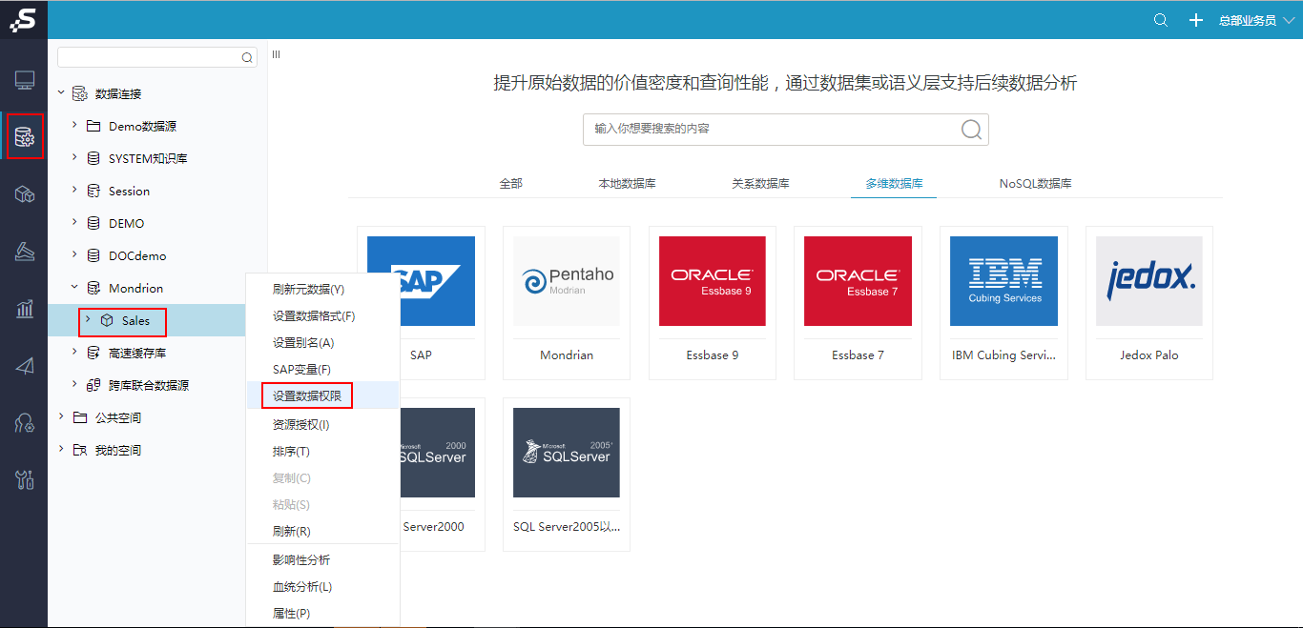
Task: Choose SAP变量(F) from context menu
Action: tap(322, 369)
